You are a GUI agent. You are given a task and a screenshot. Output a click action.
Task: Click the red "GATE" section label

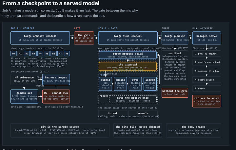pyautogui.click(x=77, y=28)
